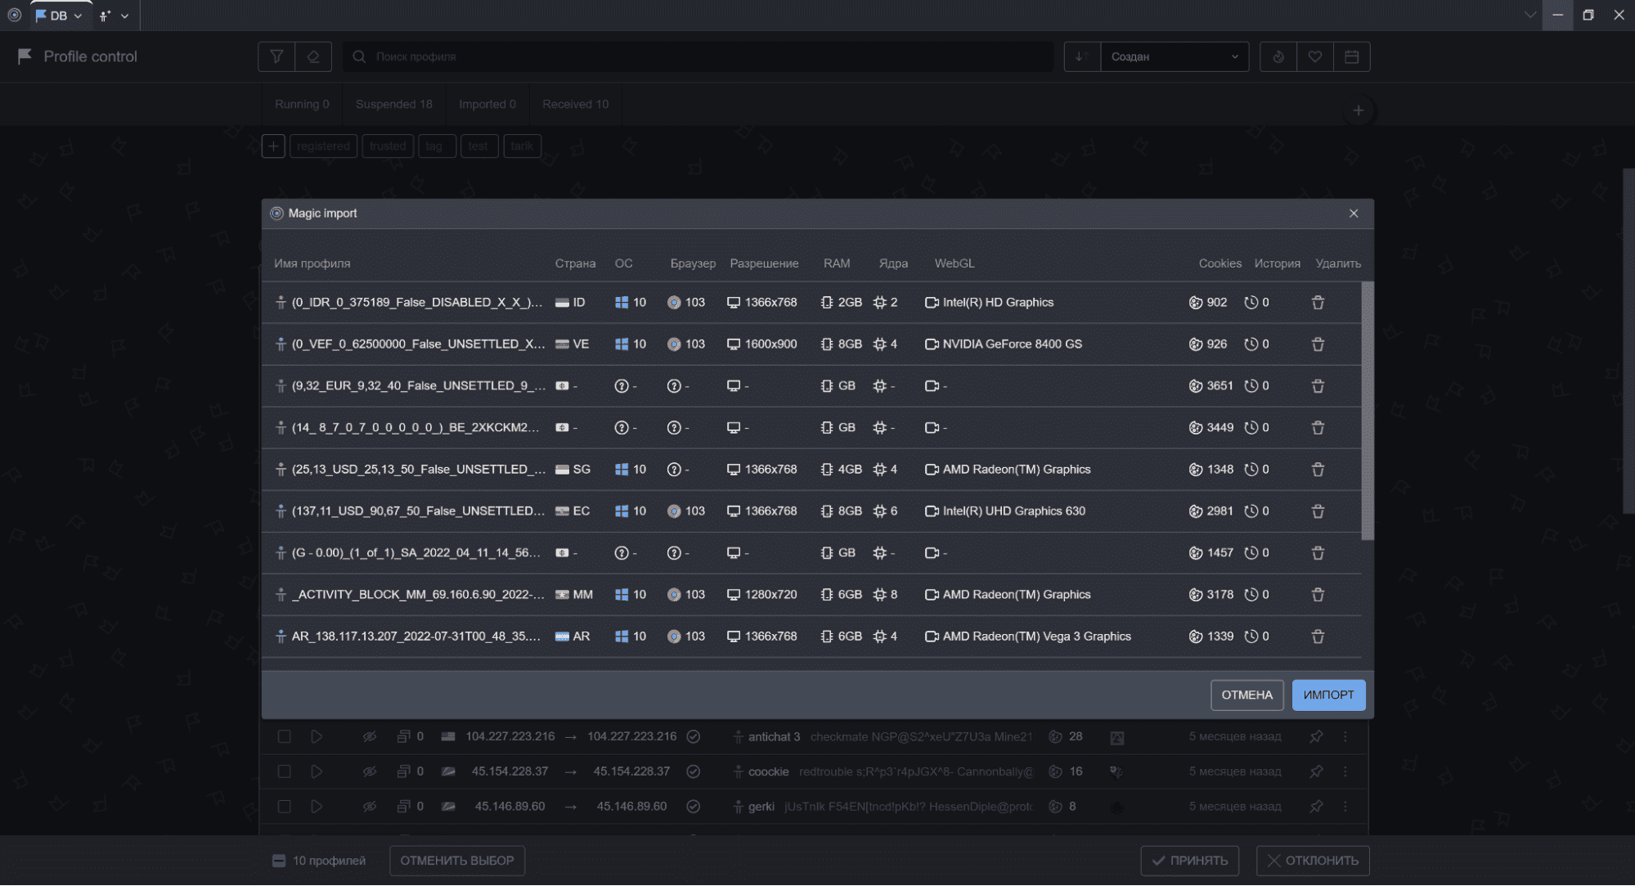The image size is (1635, 886).
Task: Open the Создан sort dropdown
Action: coord(1175,56)
